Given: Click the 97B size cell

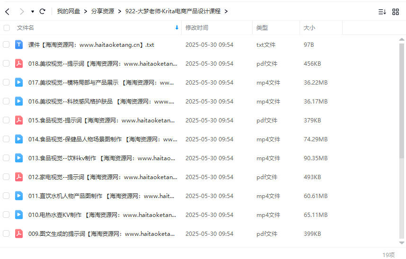Looking at the screenshot, I should (309, 45).
